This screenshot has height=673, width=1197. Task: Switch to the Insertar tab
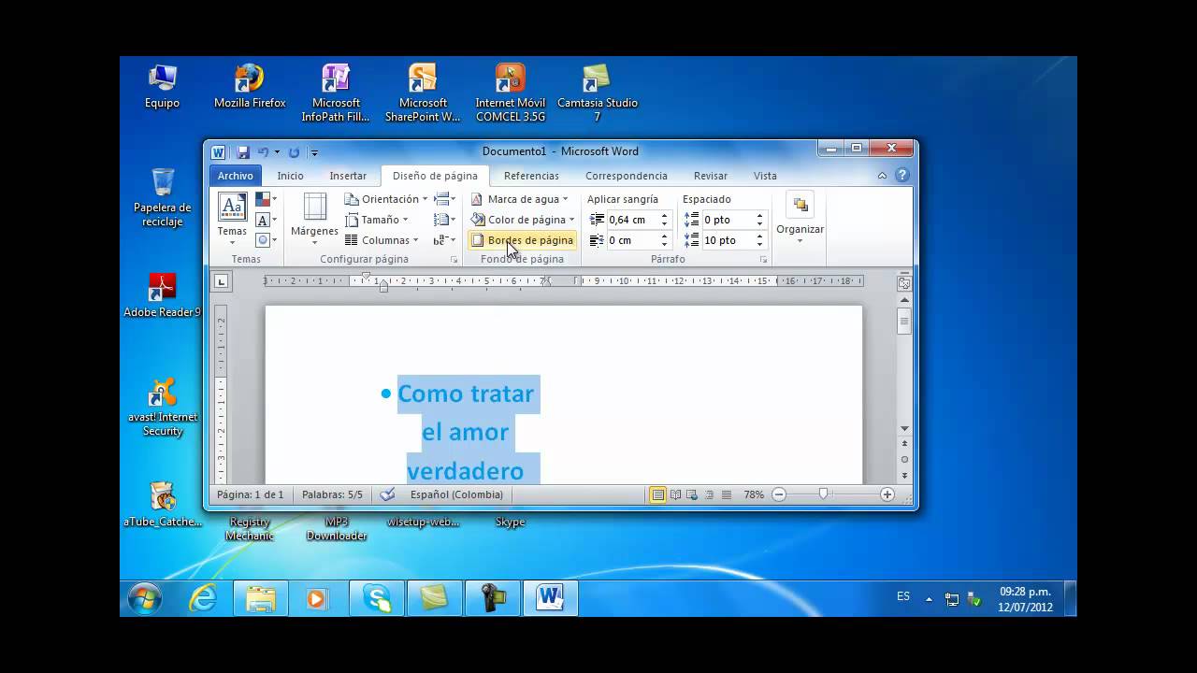click(x=348, y=176)
